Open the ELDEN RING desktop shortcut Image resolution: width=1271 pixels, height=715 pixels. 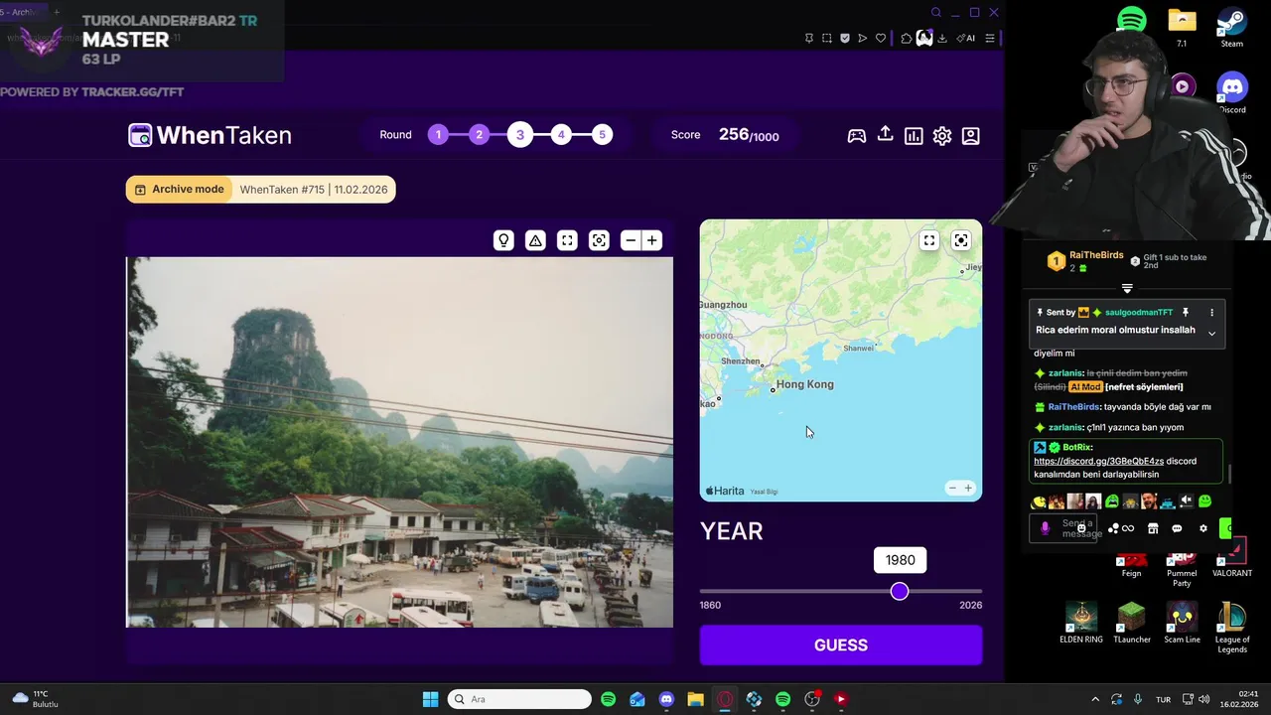pos(1081,623)
